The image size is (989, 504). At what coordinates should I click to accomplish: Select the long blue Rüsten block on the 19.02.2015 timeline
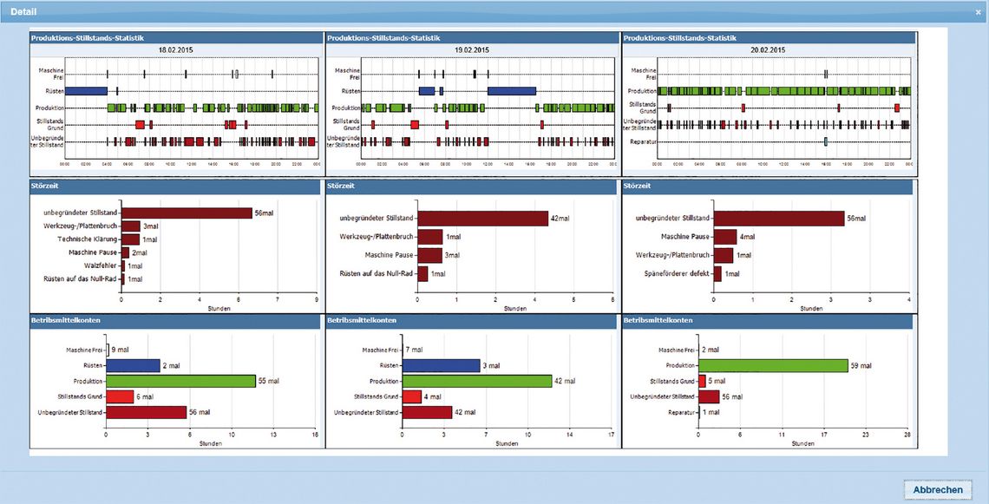click(x=512, y=91)
